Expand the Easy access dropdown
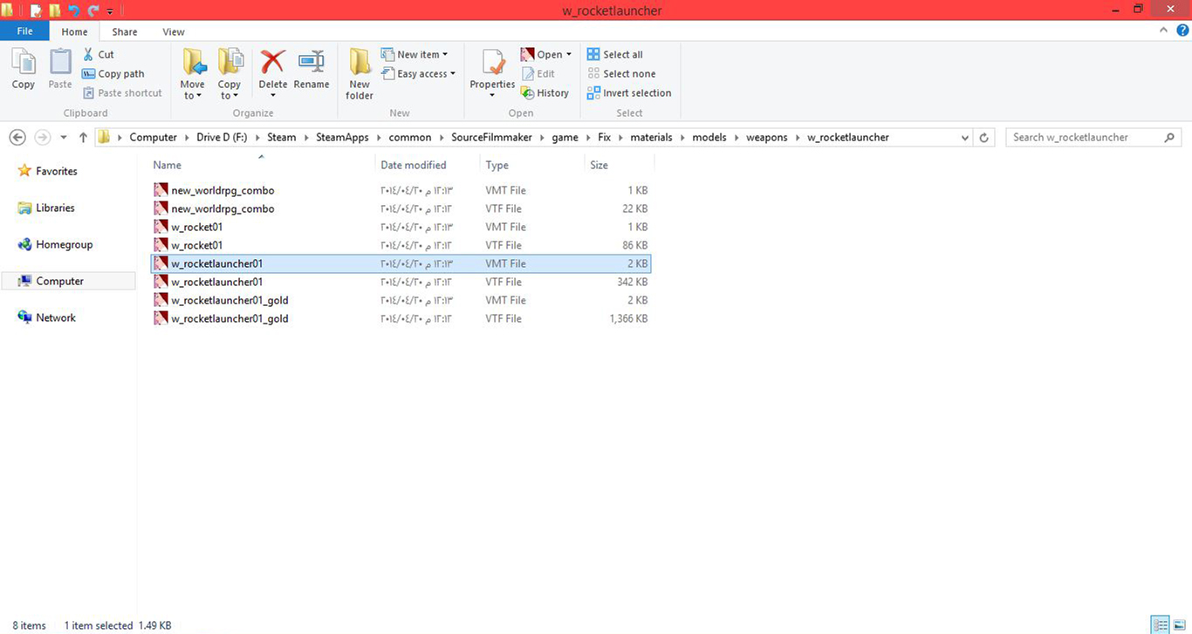The image size is (1192, 634). click(419, 74)
